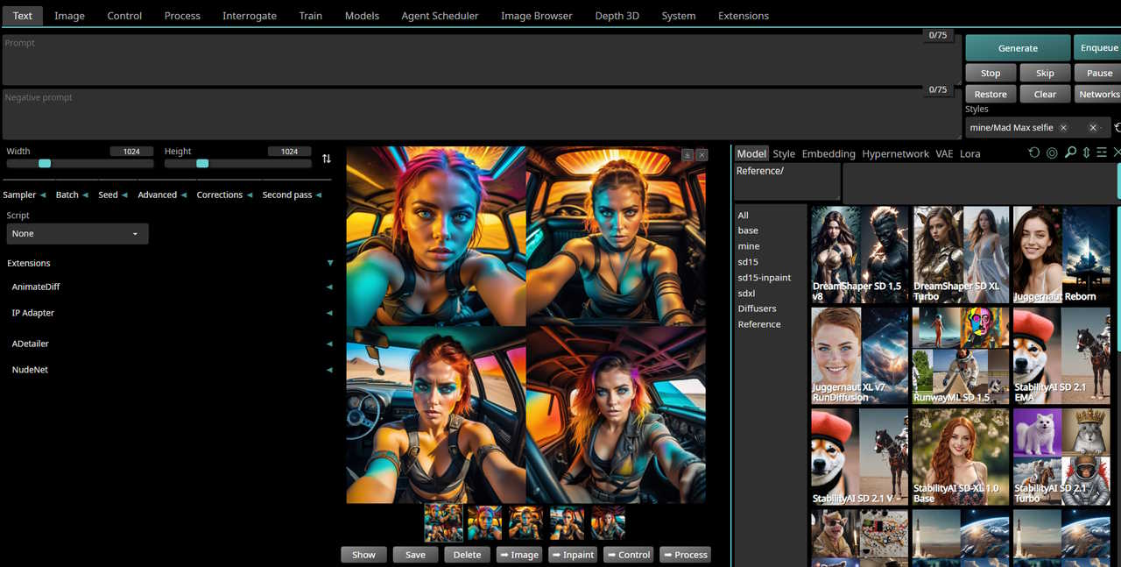Image resolution: width=1121 pixels, height=567 pixels.
Task: Click the list view icon in networks panel
Action: coord(1102,152)
